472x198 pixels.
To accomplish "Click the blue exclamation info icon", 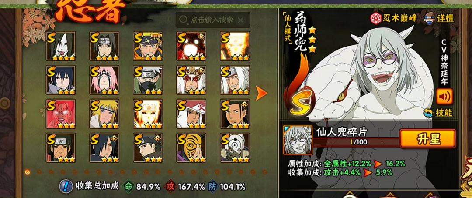I will (x=65, y=187).
